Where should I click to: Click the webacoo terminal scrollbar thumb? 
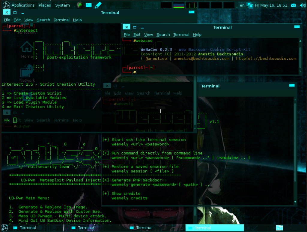300,57
